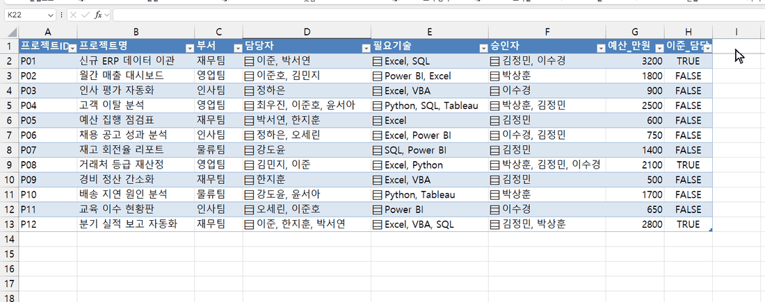This screenshot has height=302, width=765.
Task: Click the list icon beside 정하은, 오세린
Action: coord(249,135)
